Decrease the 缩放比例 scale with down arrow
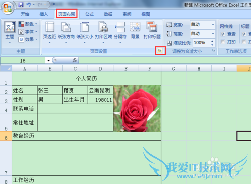 click(212, 45)
